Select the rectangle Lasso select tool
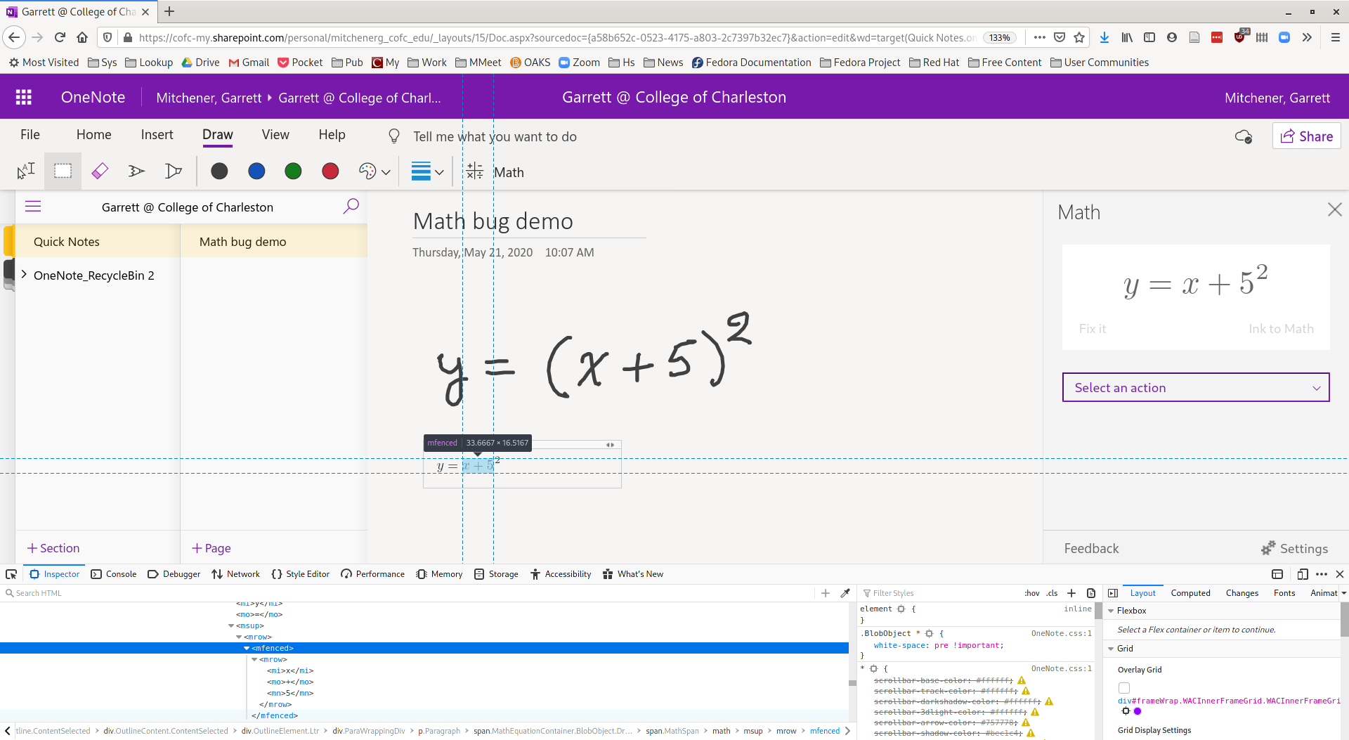The width and height of the screenshot is (1349, 740). [x=63, y=171]
